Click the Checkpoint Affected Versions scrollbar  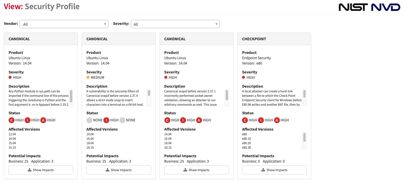point(304,141)
